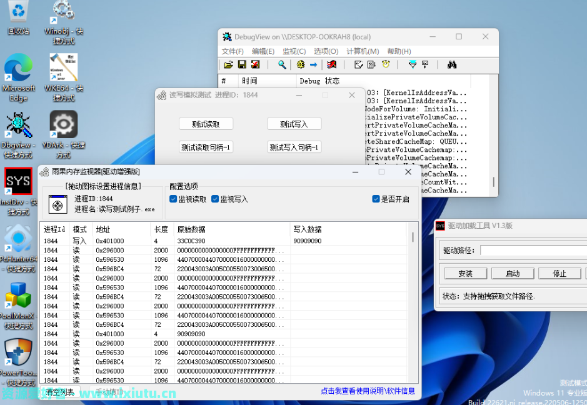Image resolution: width=587 pixels, height=405 pixels.
Task: Click the magnifying glass capture icon in DebugView
Action: tap(282, 64)
